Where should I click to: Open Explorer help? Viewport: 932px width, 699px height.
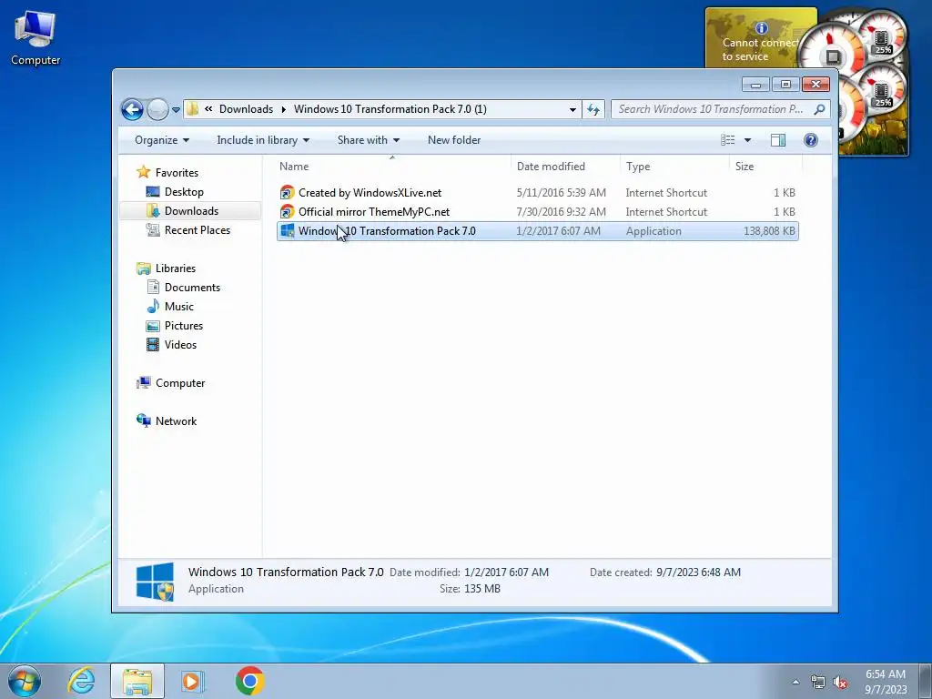pyautogui.click(x=811, y=140)
